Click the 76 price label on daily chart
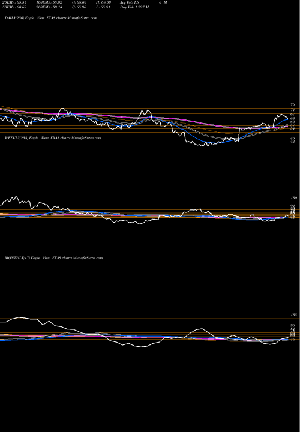The width and height of the screenshot is (300, 432). pos(293,104)
